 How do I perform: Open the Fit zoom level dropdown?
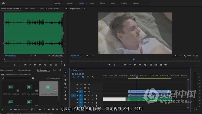pos(90,56)
